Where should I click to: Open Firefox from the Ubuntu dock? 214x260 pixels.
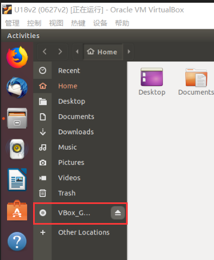coord(17,57)
